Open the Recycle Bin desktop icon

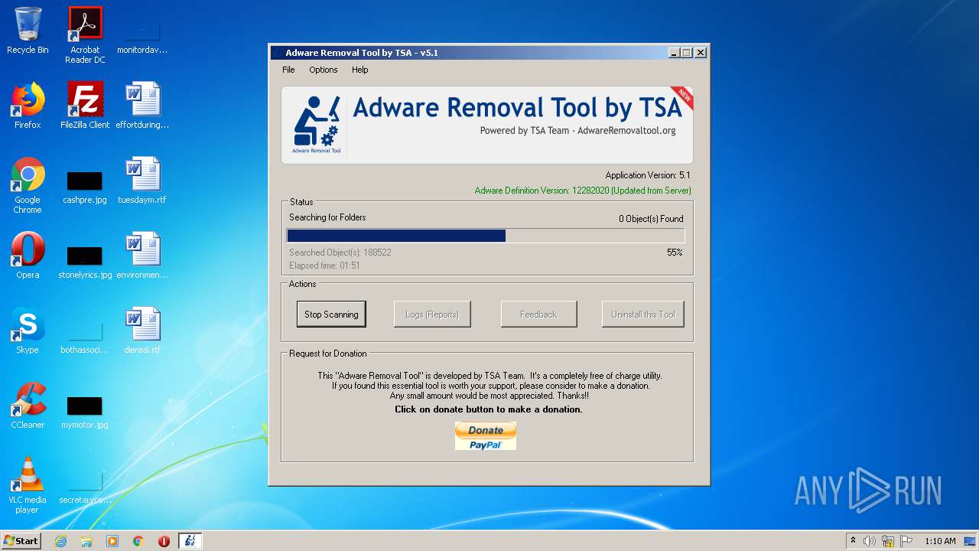28,31
